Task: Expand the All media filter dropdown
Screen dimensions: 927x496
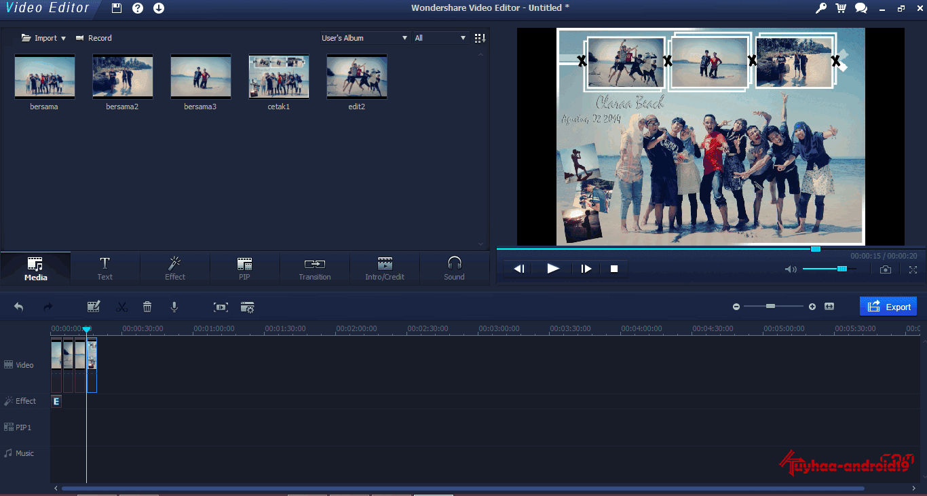Action: point(440,38)
